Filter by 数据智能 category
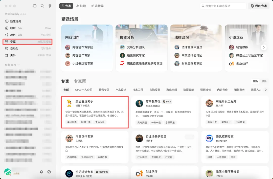 [189, 90]
